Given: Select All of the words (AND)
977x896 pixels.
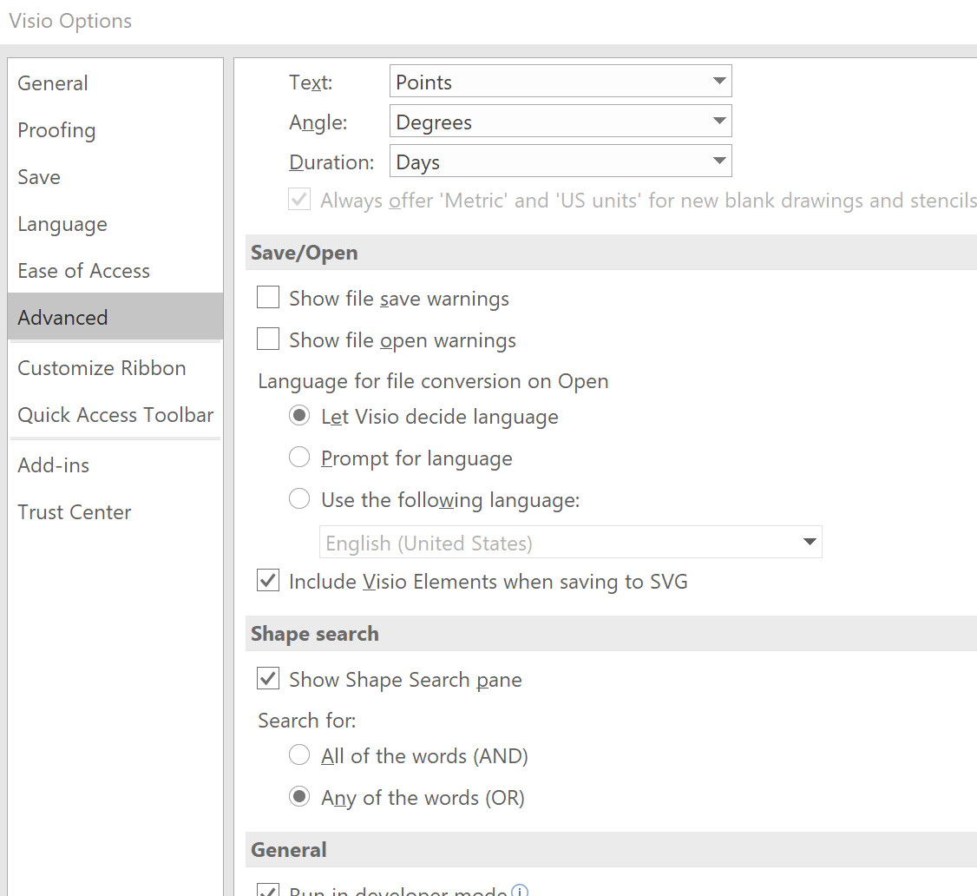Looking at the screenshot, I should 299,756.
